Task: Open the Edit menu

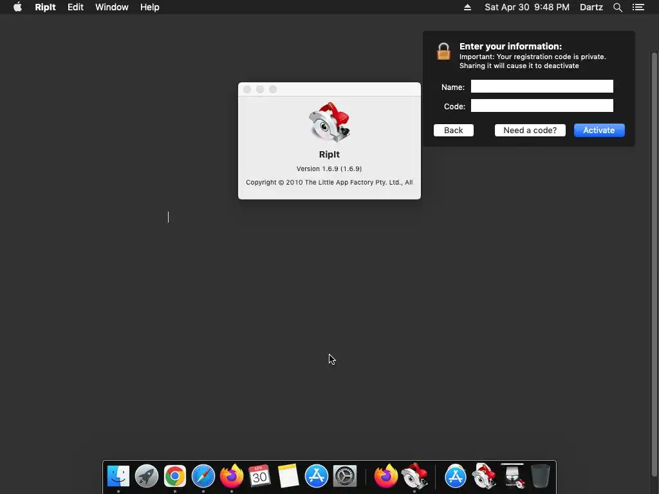Action: click(76, 7)
